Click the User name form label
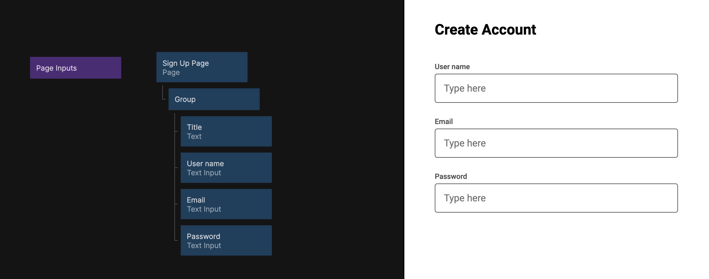 pos(452,67)
